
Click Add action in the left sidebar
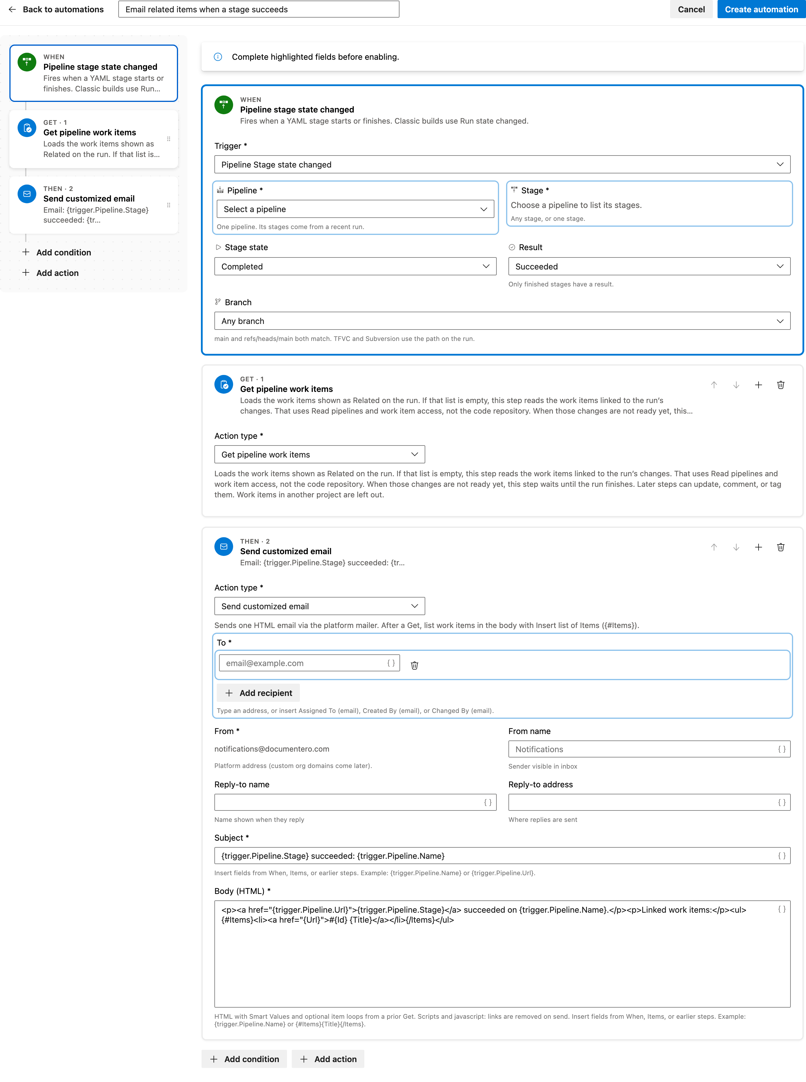(50, 273)
